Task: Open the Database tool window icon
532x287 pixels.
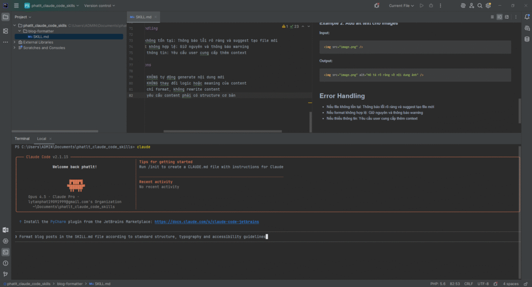Action: pyautogui.click(x=527, y=39)
